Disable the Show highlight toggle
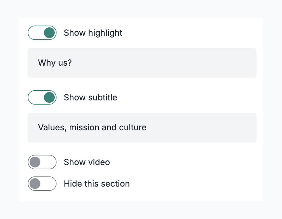This screenshot has height=219, width=282. (42, 33)
